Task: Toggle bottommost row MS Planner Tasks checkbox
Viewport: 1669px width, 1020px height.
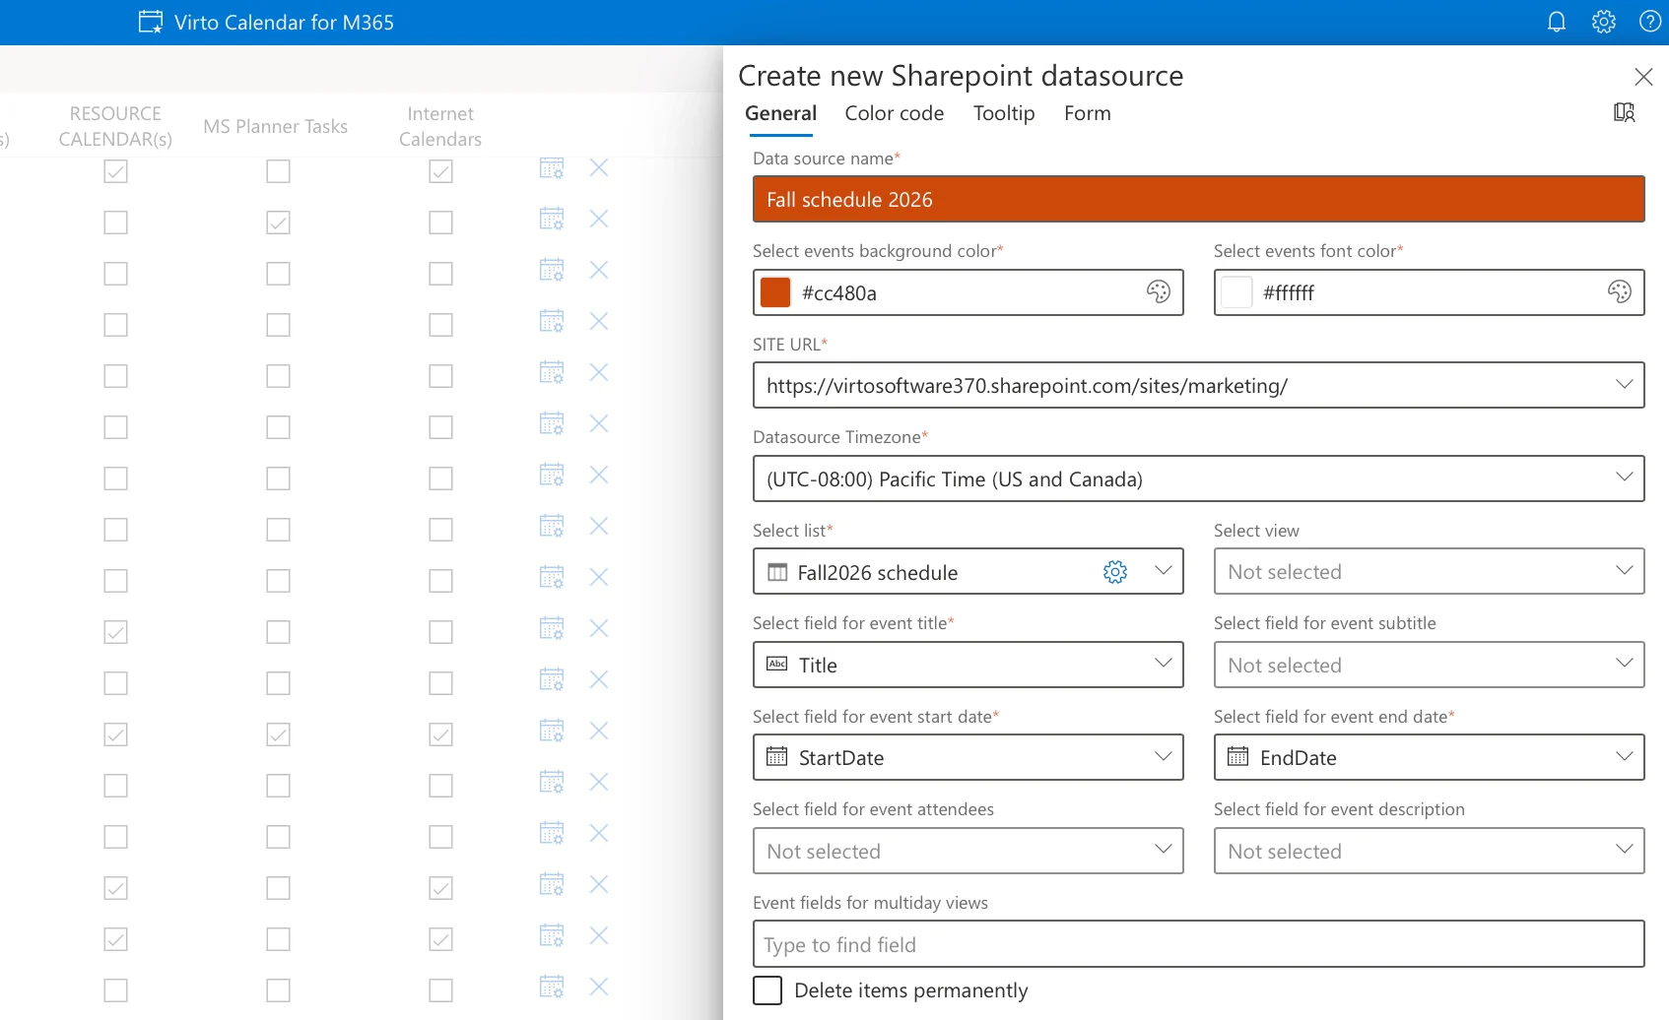Action: (279, 990)
